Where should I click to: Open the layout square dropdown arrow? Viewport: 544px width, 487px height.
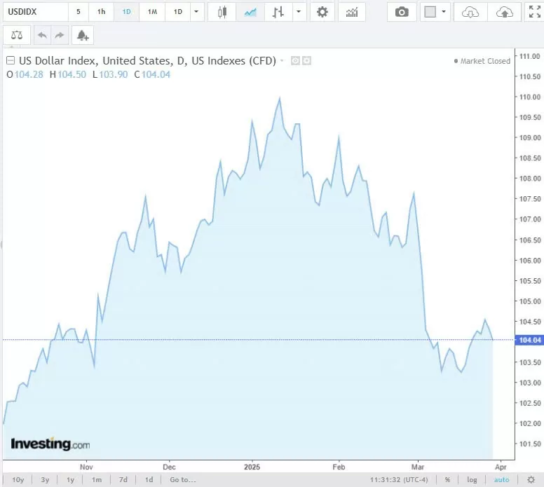pos(444,12)
